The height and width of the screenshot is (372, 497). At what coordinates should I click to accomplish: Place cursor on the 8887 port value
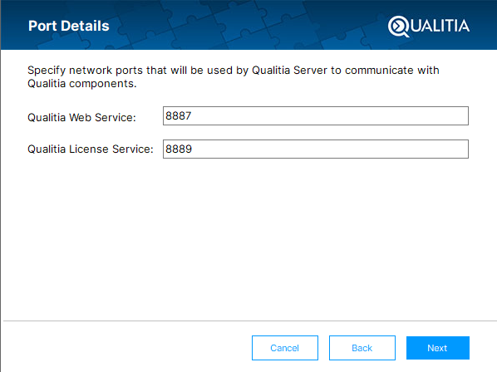179,116
